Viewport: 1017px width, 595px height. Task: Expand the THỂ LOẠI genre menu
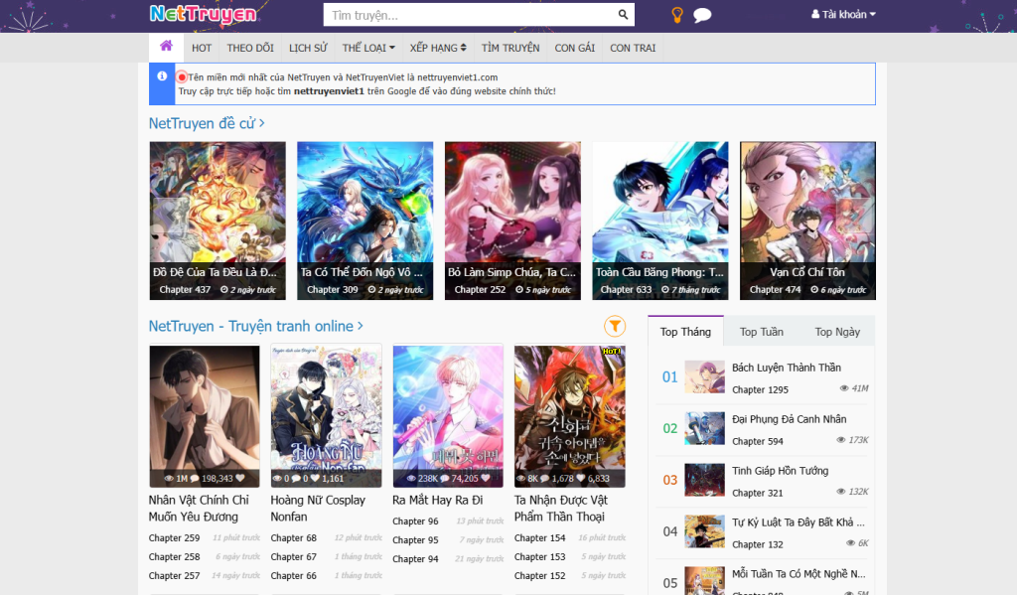(368, 48)
